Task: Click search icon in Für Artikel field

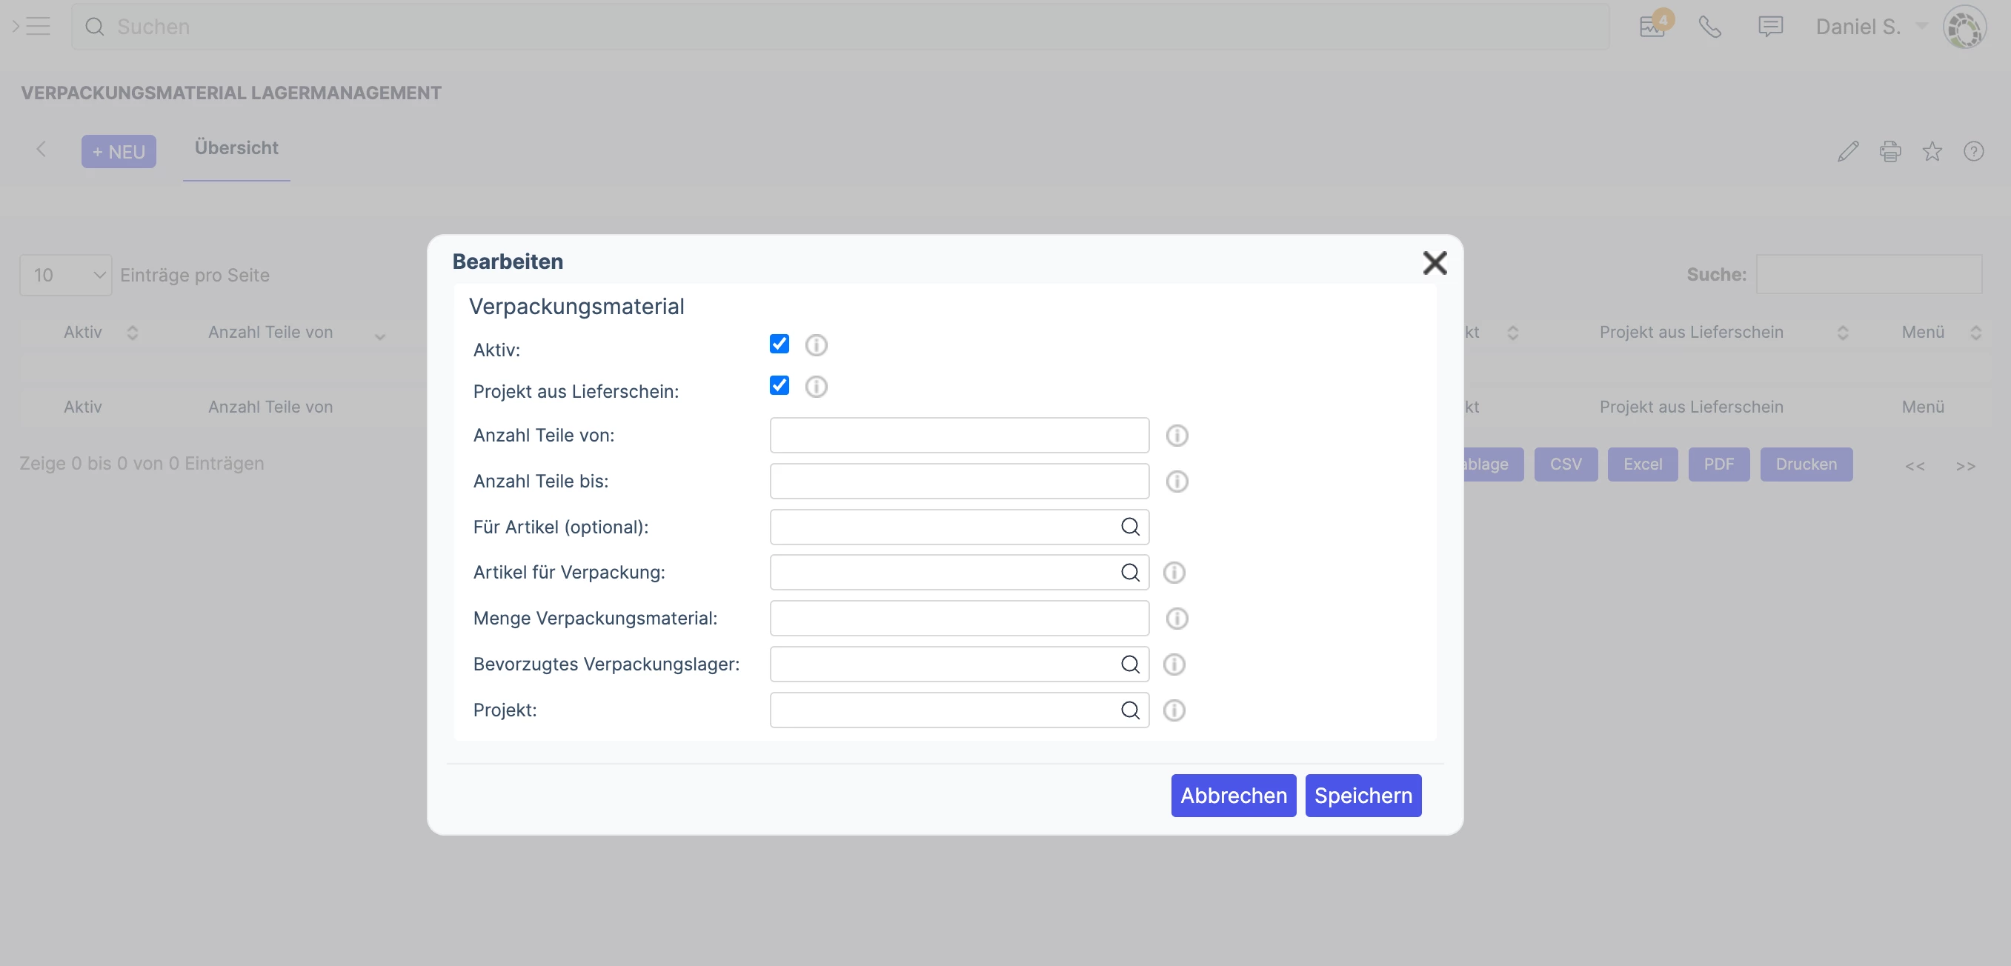Action: [1130, 527]
